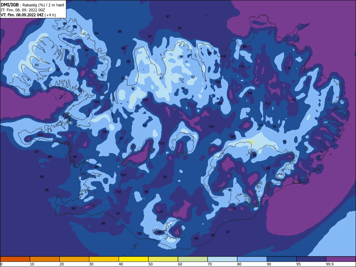Image resolution: width=356 pixels, height=267 pixels.
Task: Click the "89" humidity value on the map
Action: coord(37,65)
